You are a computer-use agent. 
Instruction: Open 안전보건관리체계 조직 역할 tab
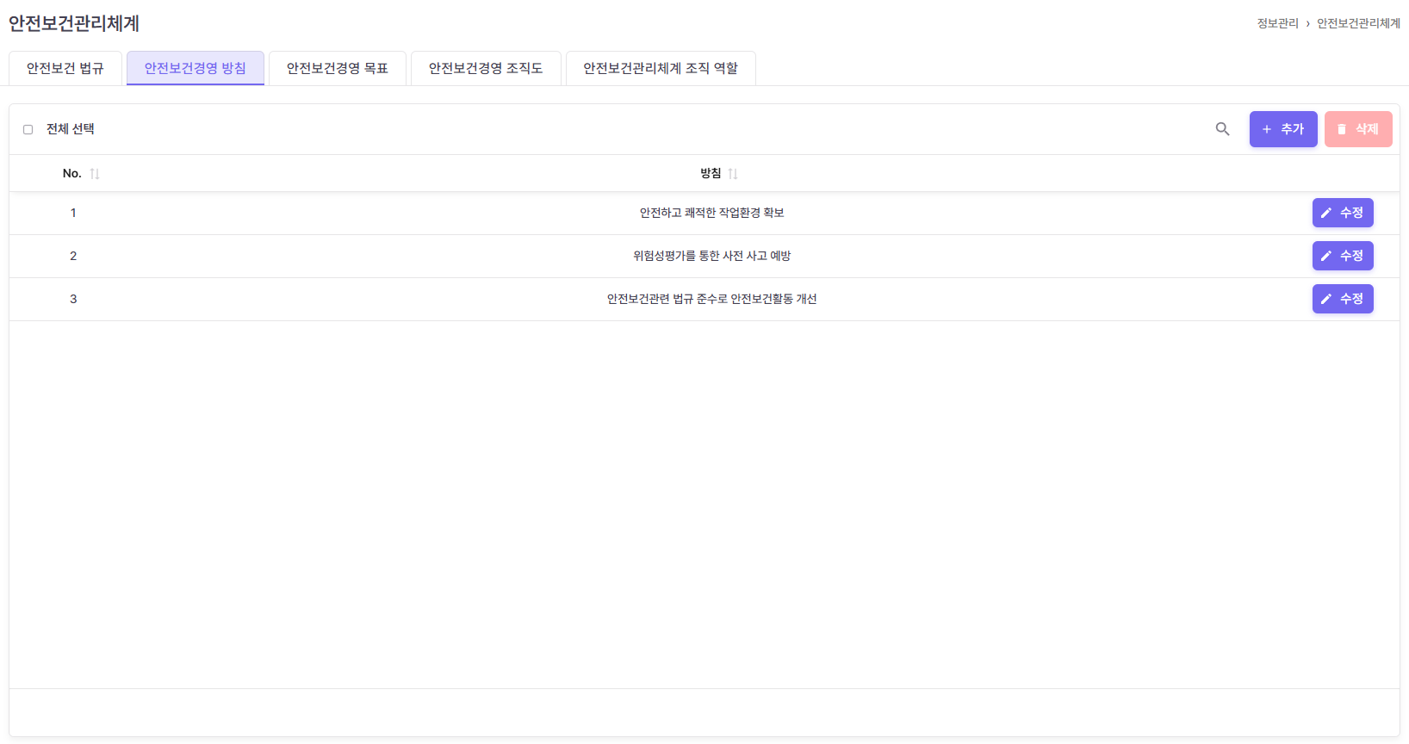661,69
